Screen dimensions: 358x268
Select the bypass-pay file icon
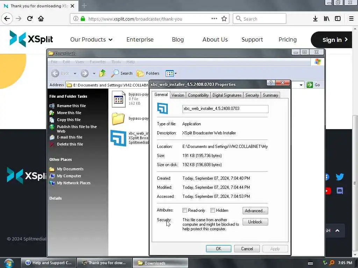point(119,99)
